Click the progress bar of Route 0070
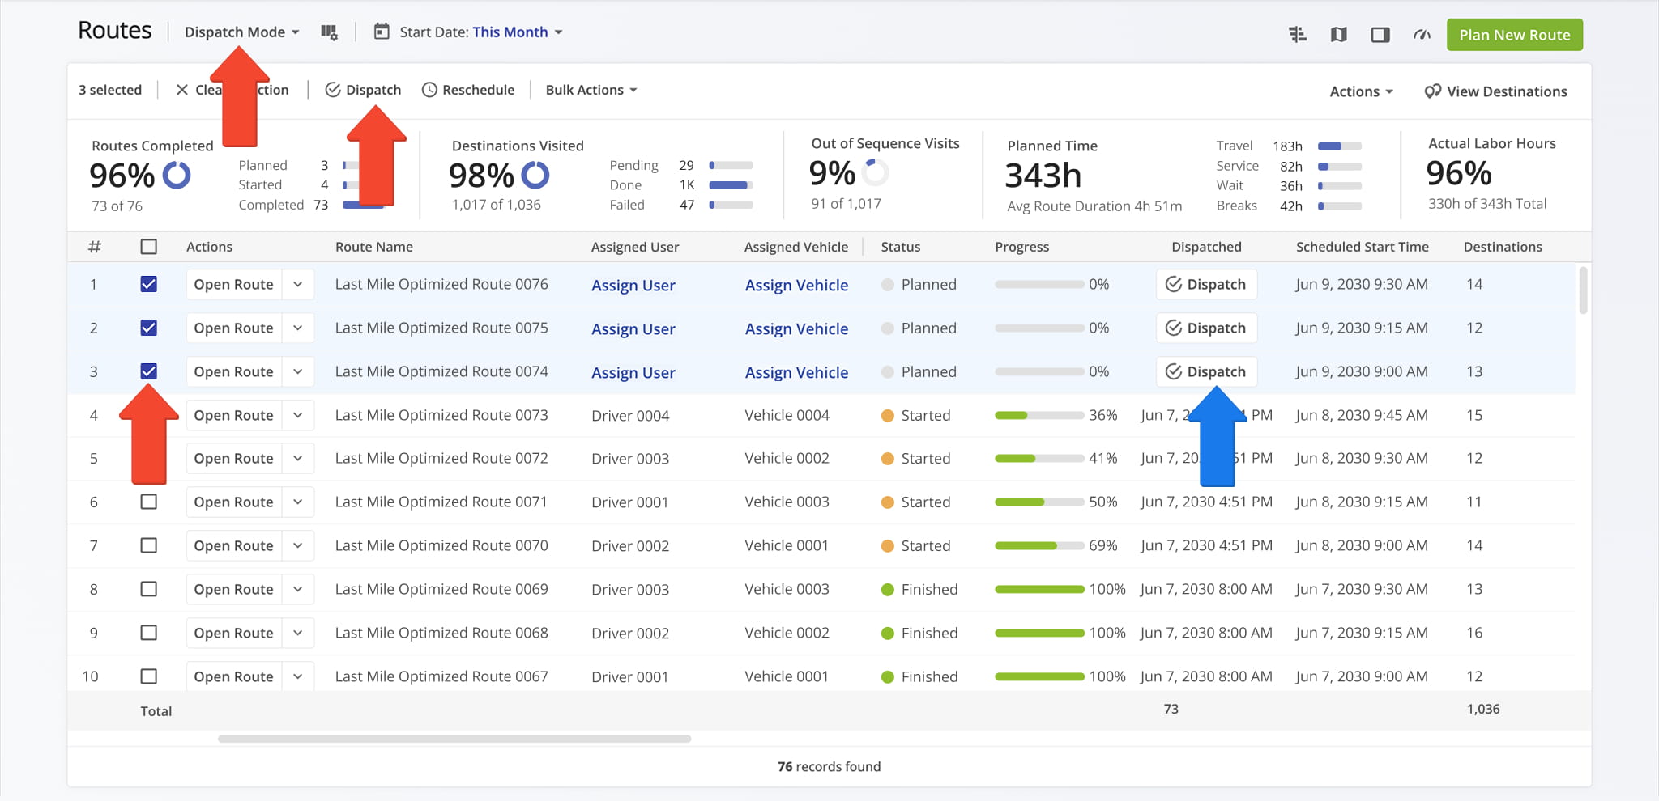The image size is (1659, 801). (1039, 545)
